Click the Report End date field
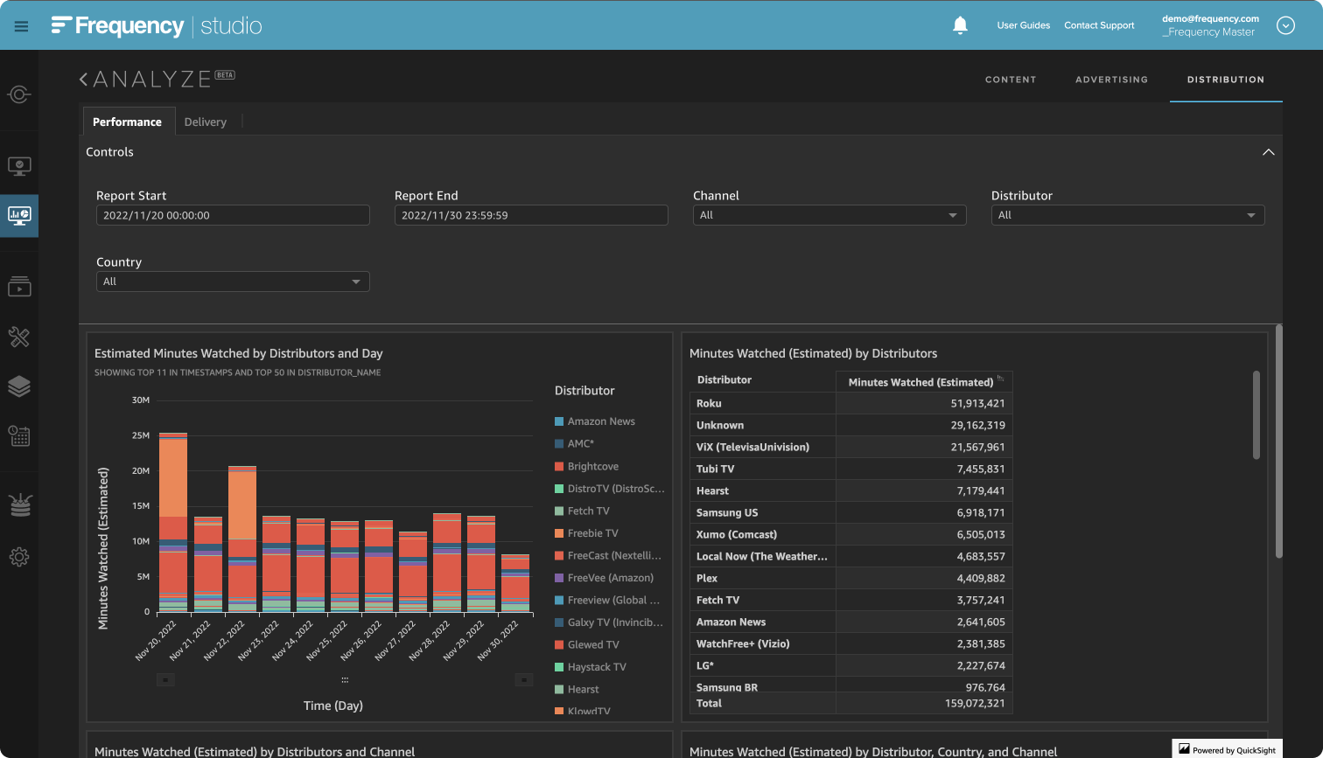The image size is (1323, 758). [531, 215]
